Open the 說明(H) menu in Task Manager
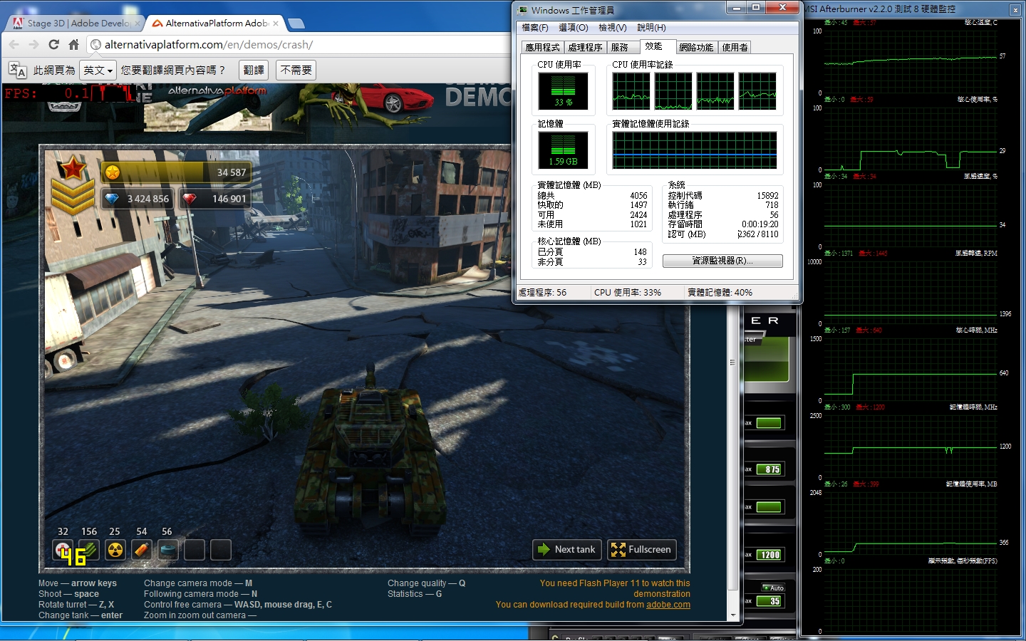 [x=652, y=28]
